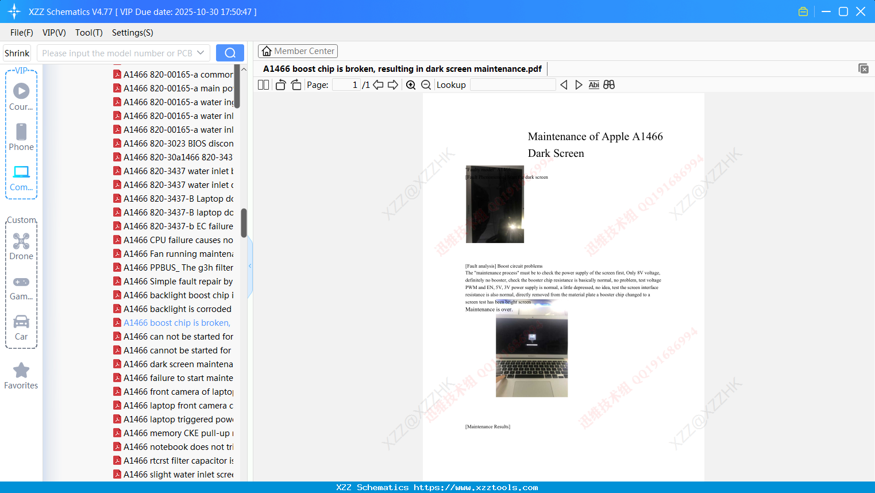Click the binoculars find icon
Image resolution: width=875 pixels, height=493 pixels.
pos(609,85)
